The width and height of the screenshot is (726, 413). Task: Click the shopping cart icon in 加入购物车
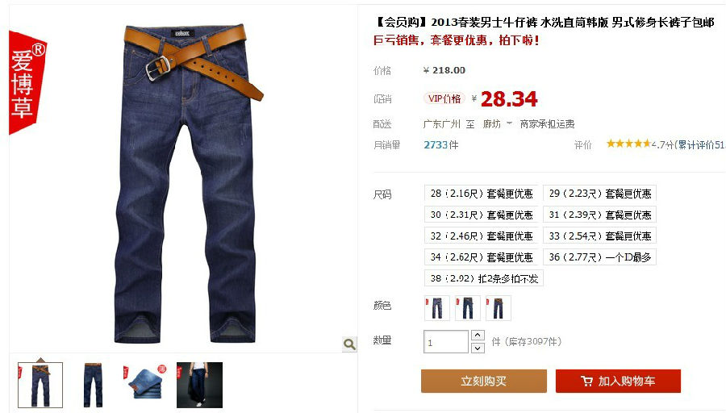click(x=586, y=381)
